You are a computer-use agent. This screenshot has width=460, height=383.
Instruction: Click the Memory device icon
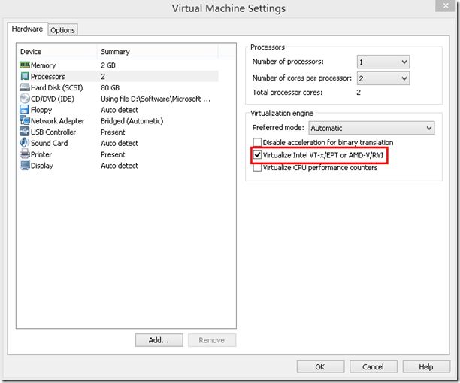tap(25, 65)
